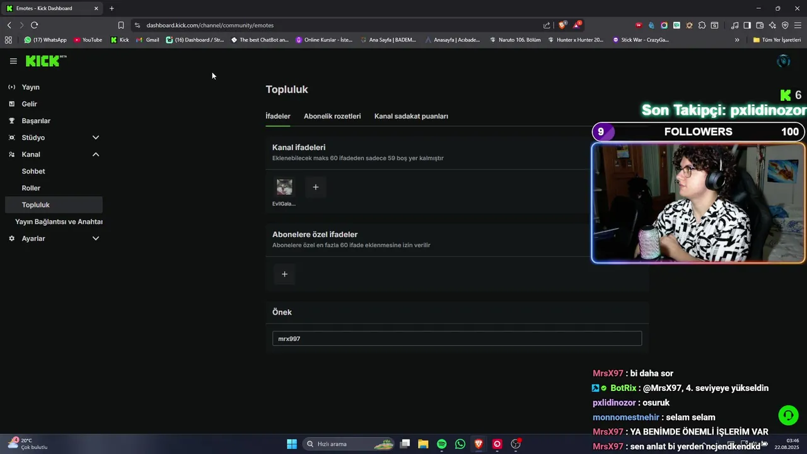The width and height of the screenshot is (807, 454).
Task: Click the address bar URL
Action: click(x=210, y=25)
